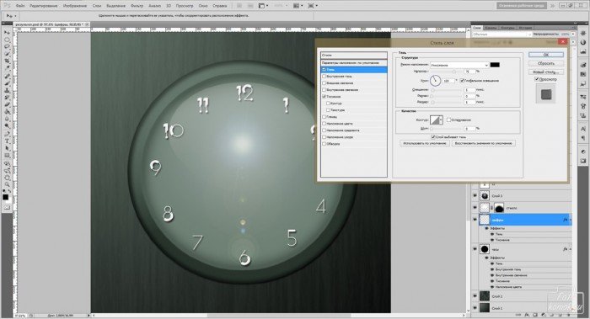This screenshot has width=590, height=319.
Task: Select the Eraser tool
Action: pyautogui.click(x=7, y=104)
